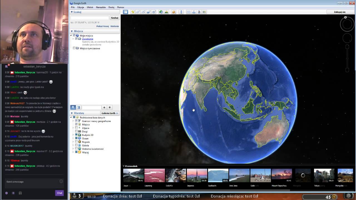Open the emoji picker smiley icon
Image resolution: width=356 pixels, height=200 pixels.
coord(61,181)
